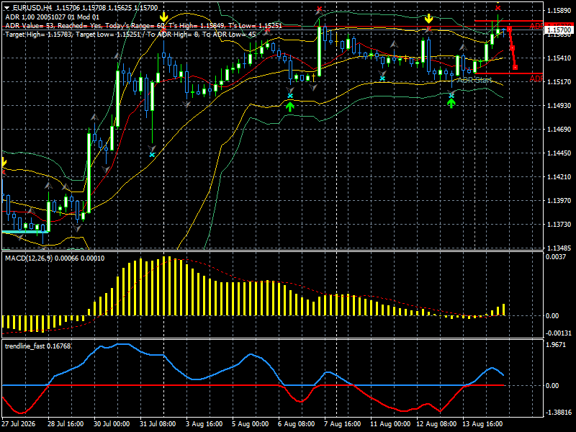Image resolution: width=576 pixels, height=432 pixels.
Task: Click the 1.13730 price axis label
Action: 559,225
